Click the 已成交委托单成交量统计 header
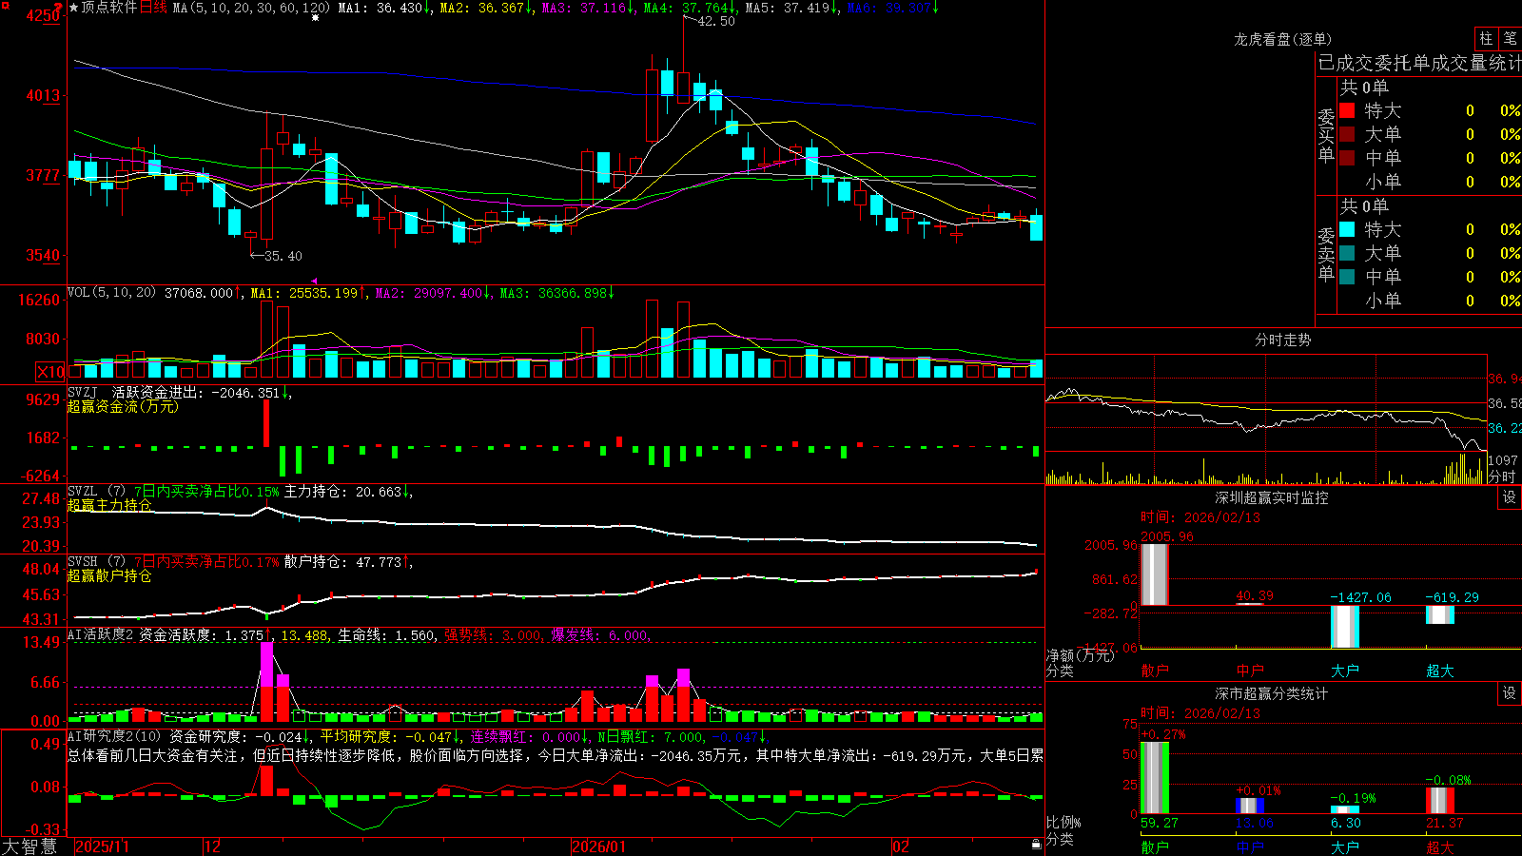1522x856 pixels. coord(1419,63)
